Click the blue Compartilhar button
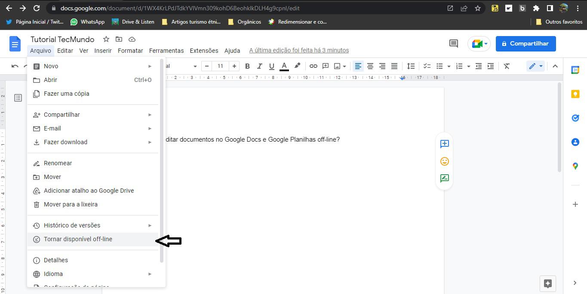The height and width of the screenshot is (294, 587). (526, 43)
